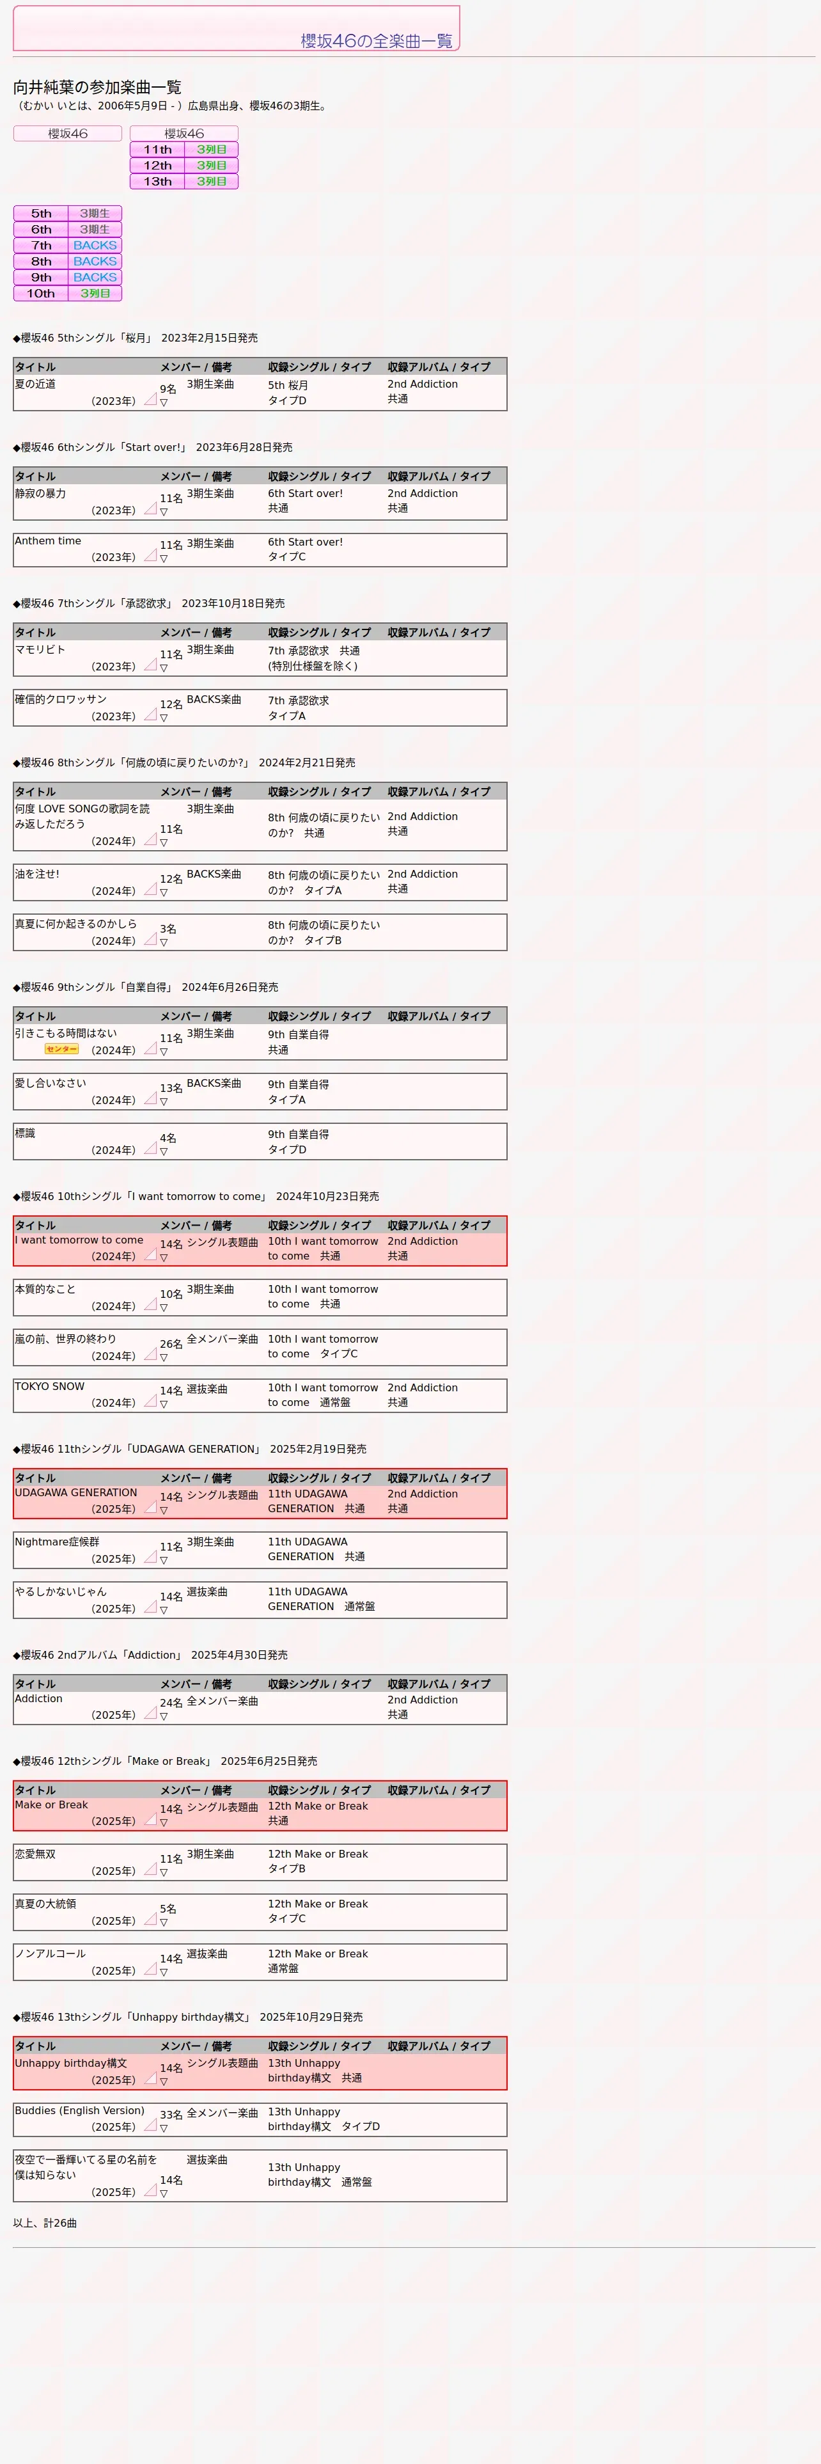Click the triangle icon in 引きこもる時間はない row
This screenshot has height=2464, width=821.
150,1048
